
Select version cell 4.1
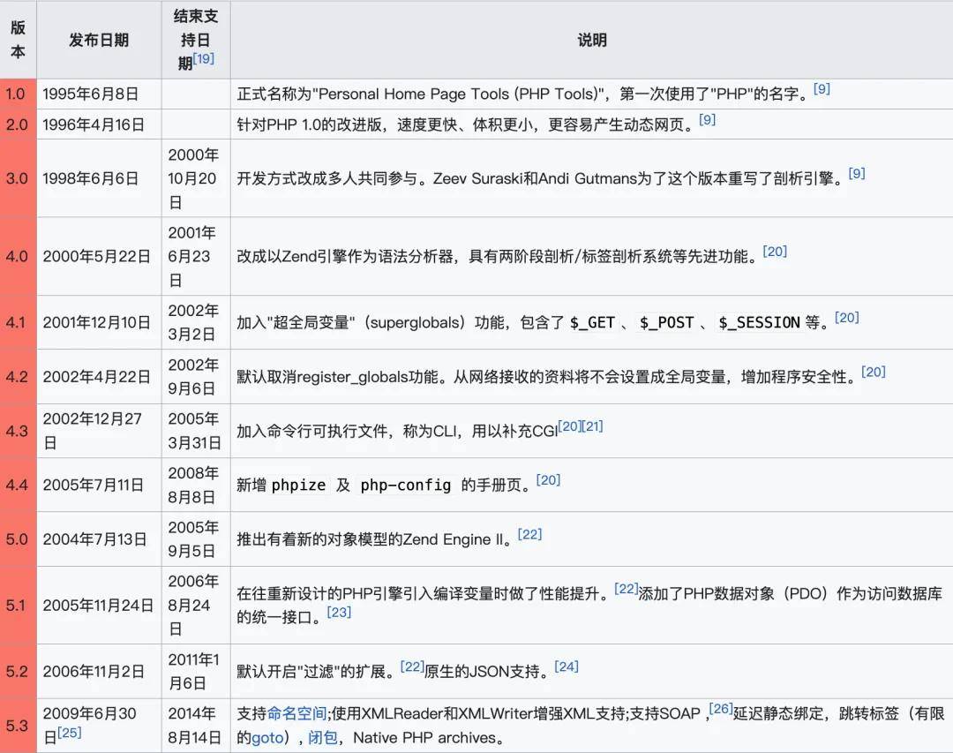click(x=17, y=322)
